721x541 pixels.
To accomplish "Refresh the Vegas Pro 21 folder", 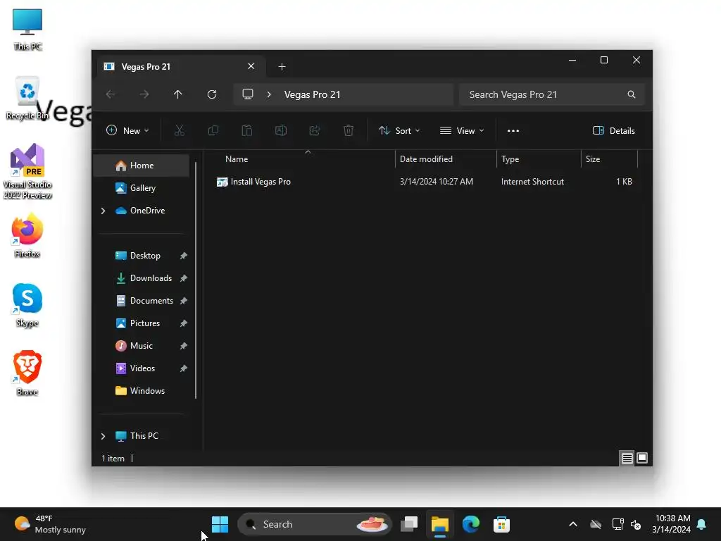I will click(212, 94).
